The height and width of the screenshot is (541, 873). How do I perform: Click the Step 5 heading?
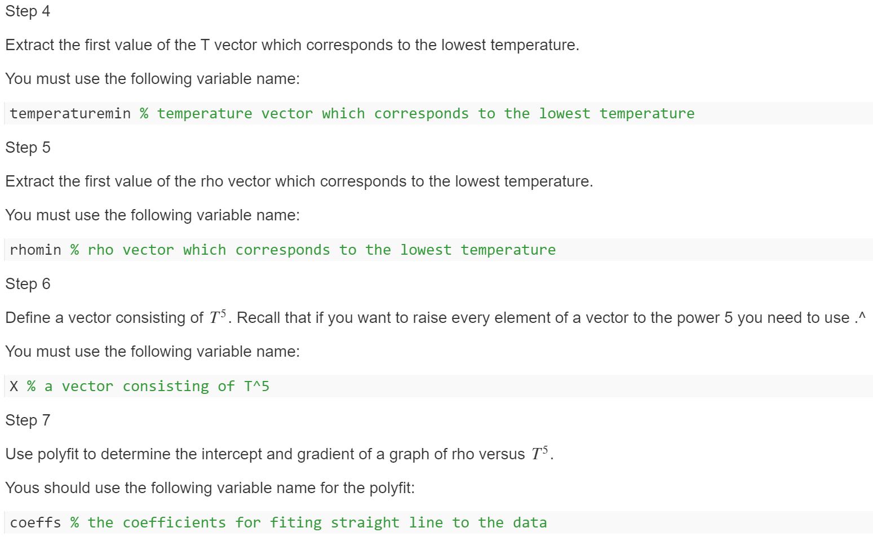click(x=28, y=148)
